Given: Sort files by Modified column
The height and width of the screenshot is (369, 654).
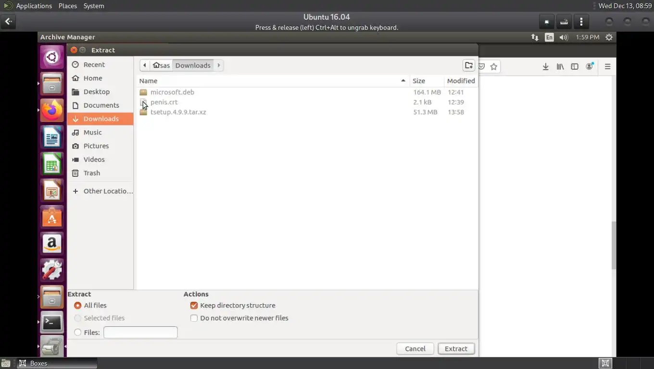Looking at the screenshot, I should point(461,81).
